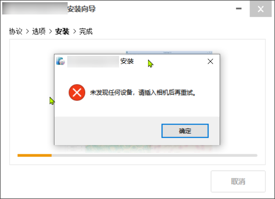Click the 未发现任何设备 error message text

coord(143,92)
